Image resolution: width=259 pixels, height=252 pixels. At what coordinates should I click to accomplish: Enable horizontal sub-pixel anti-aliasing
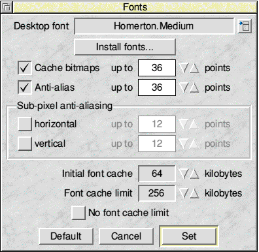click(25, 124)
